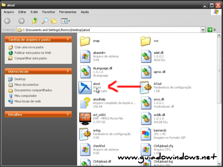
Task: Click Criar uma nova pasta
Action: coord(29,47)
